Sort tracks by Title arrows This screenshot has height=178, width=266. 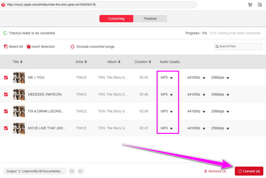coord(21,62)
